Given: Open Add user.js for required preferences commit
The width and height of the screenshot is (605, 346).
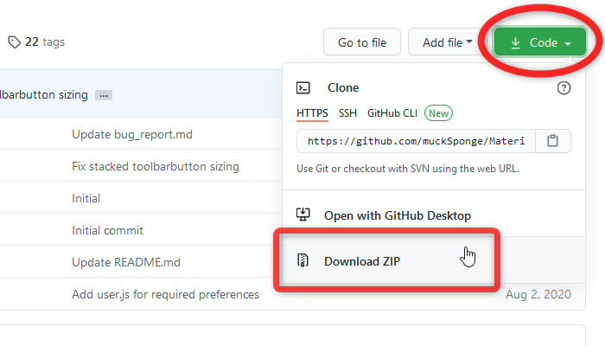Looking at the screenshot, I should click(x=165, y=295).
